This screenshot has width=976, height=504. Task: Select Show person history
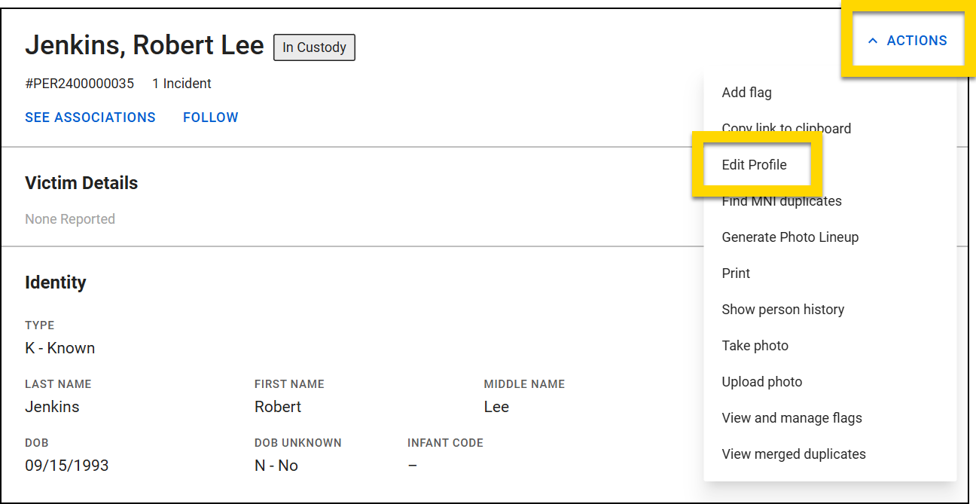pos(783,309)
